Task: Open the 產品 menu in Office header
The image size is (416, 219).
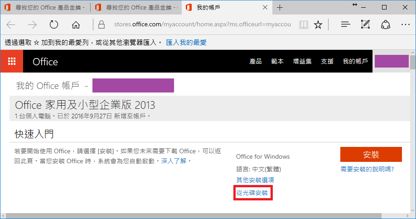Action: point(256,62)
